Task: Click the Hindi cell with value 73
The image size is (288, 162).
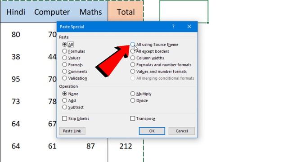Action: point(16,102)
